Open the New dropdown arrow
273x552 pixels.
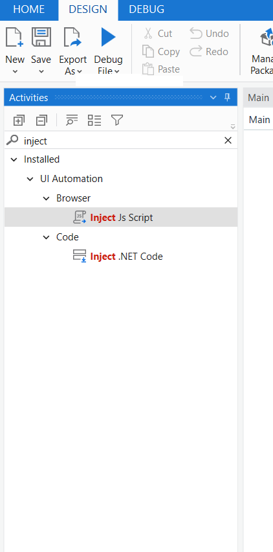[15, 71]
